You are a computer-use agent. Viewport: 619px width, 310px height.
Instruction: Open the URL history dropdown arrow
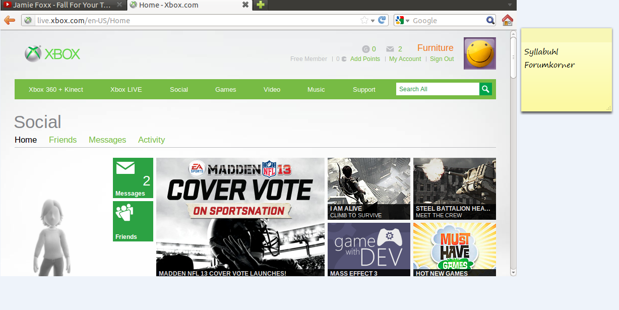click(373, 21)
